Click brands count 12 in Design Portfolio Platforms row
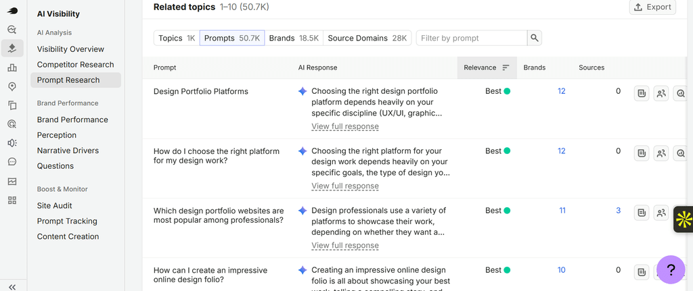This screenshot has width=693, height=291. coord(561,91)
